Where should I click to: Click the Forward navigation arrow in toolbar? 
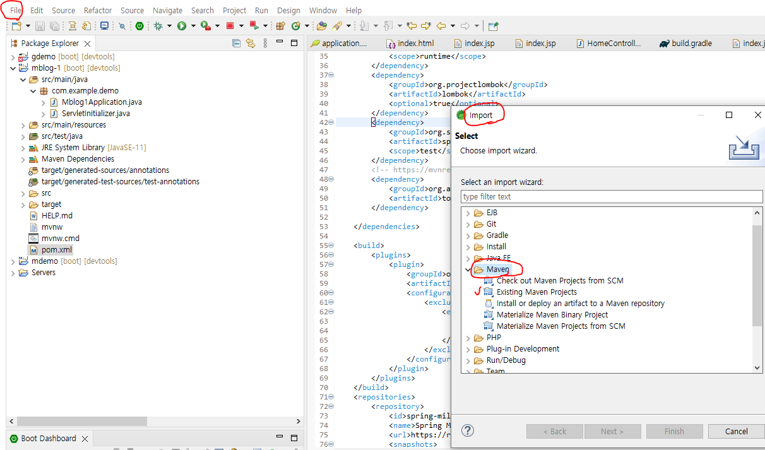click(466, 26)
